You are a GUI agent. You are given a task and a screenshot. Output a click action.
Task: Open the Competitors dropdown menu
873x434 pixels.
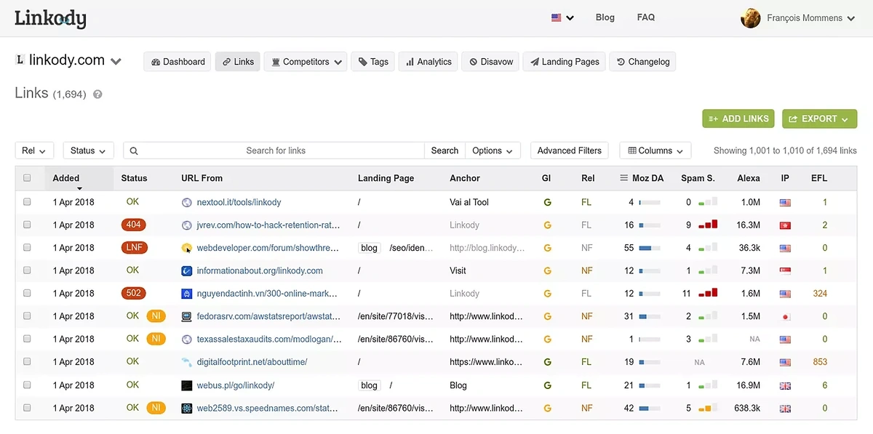pyautogui.click(x=306, y=62)
